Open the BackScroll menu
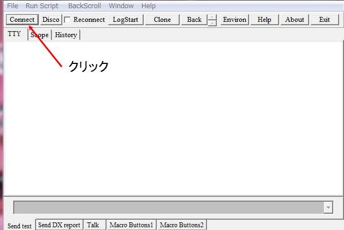The height and width of the screenshot is (230, 344). point(85,5)
